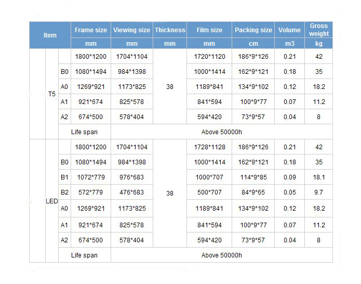Click the "Viewing size" column header
The width and height of the screenshot is (361, 284).
131,30
